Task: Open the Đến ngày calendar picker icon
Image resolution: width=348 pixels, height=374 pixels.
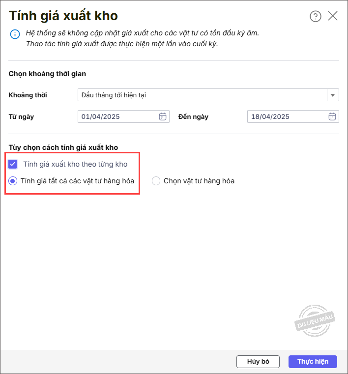Action: click(x=332, y=116)
